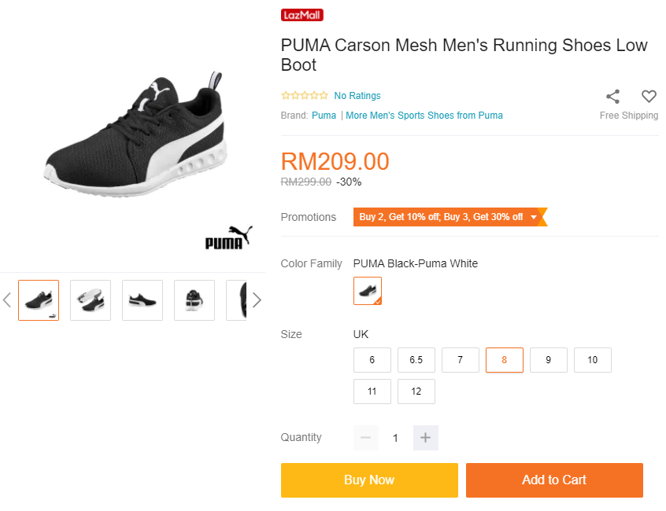The height and width of the screenshot is (511, 666).
Task: Decrease quantity with the minus button
Action: [x=366, y=438]
